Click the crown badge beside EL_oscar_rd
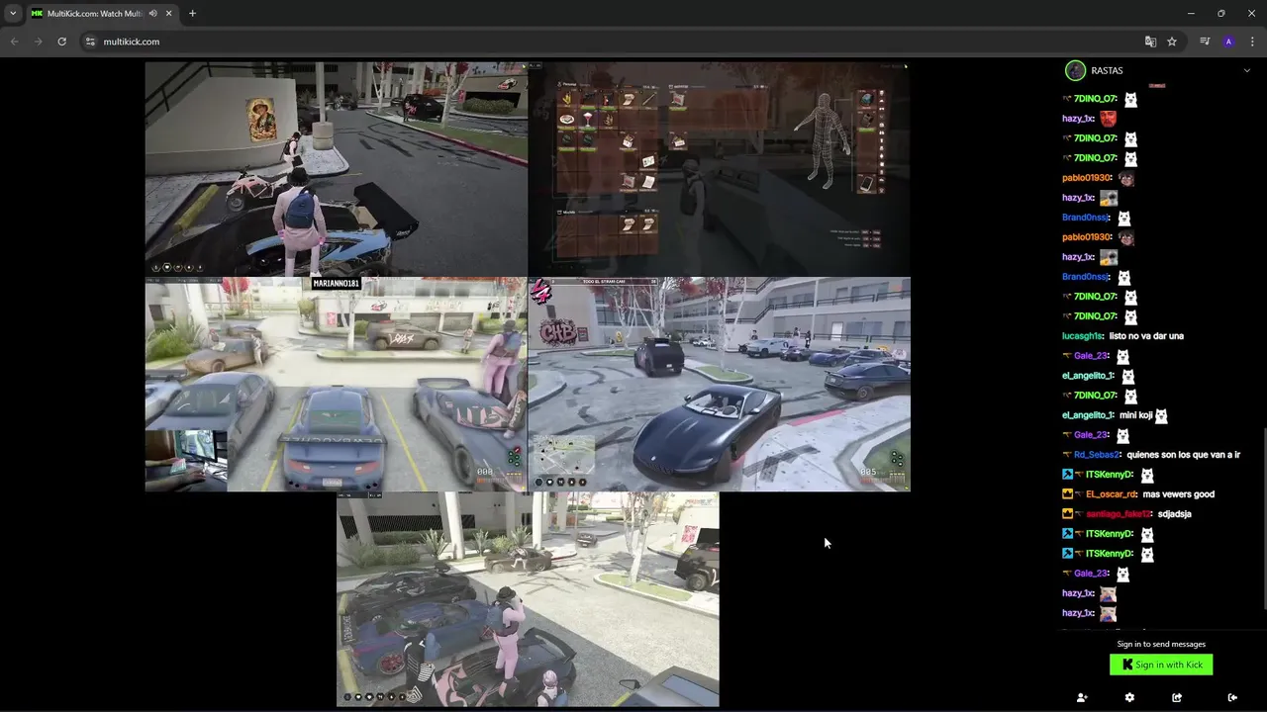 point(1067,494)
